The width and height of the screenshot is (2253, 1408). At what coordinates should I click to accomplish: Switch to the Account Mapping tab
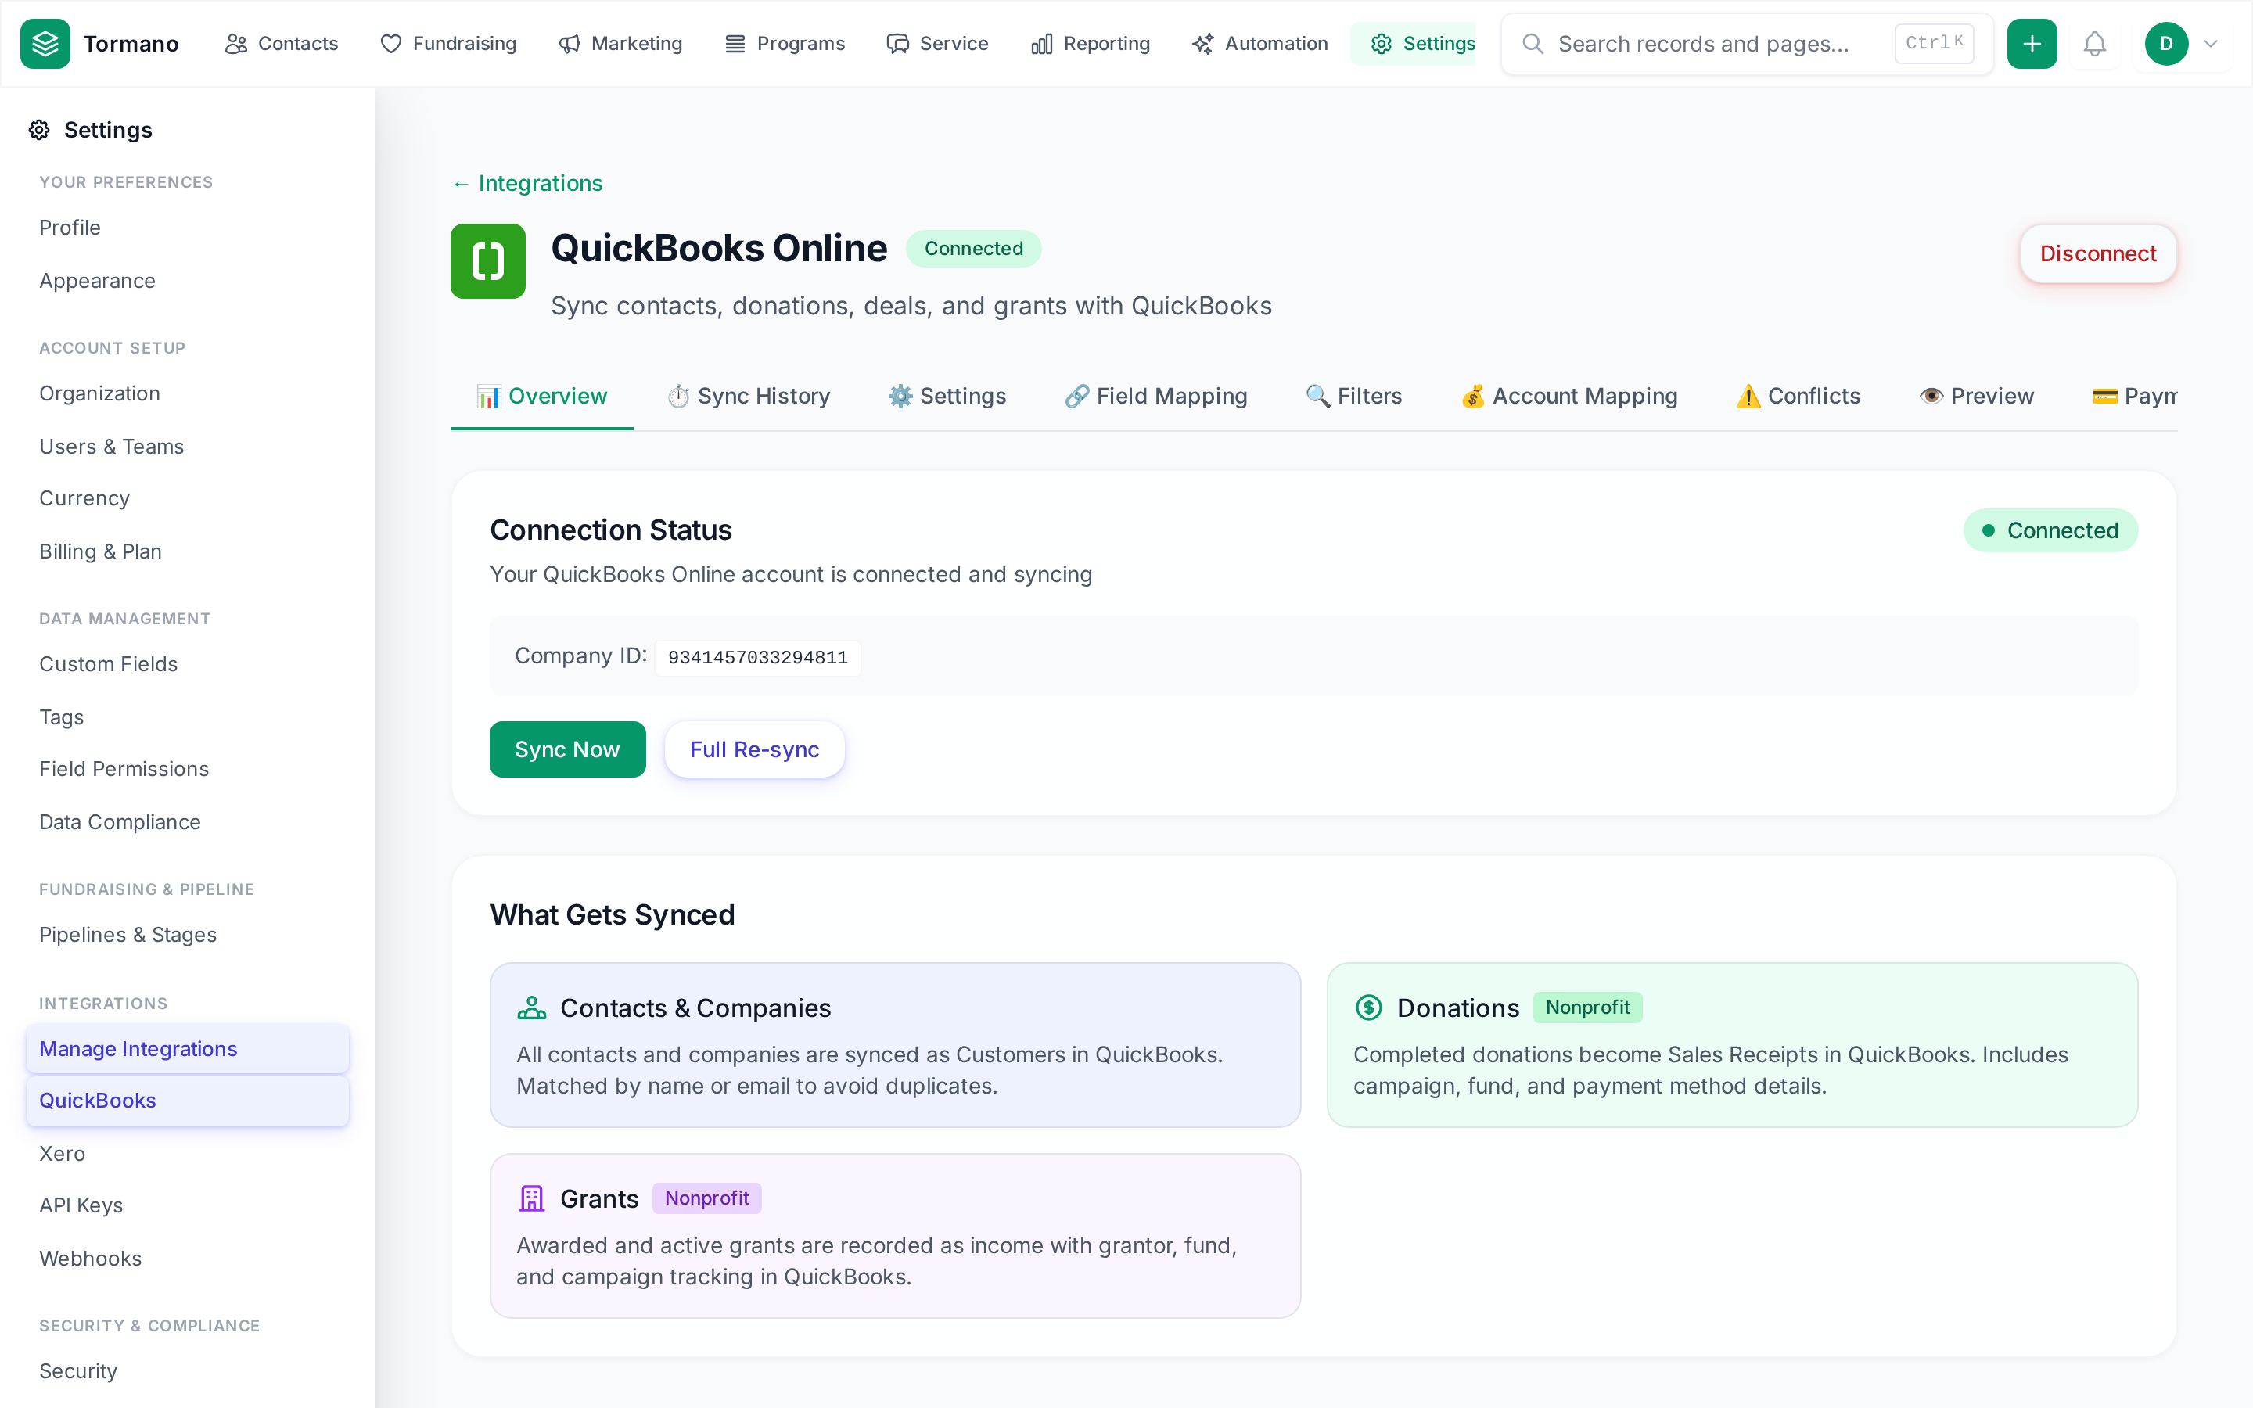[x=1569, y=396]
